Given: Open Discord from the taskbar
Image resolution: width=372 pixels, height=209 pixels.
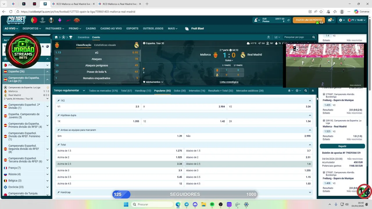Looking at the screenshot, I should (x=195, y=204).
